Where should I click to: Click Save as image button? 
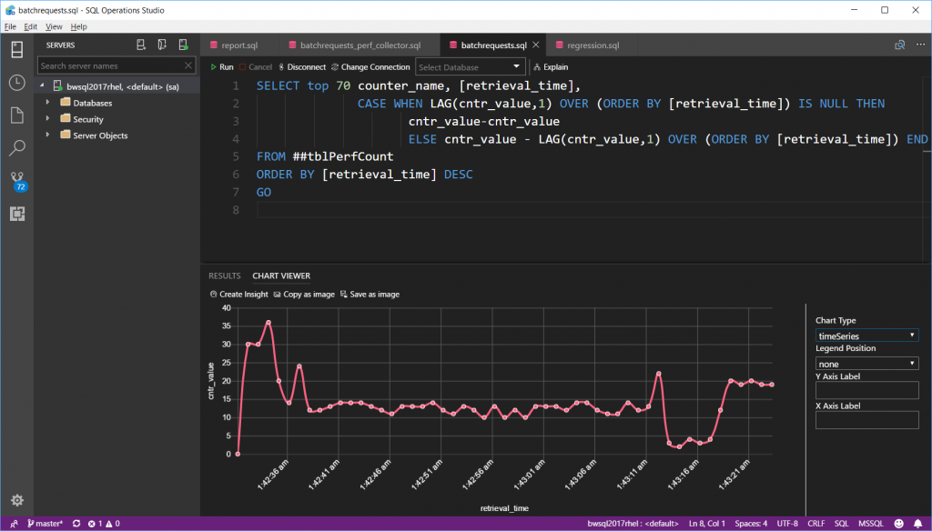point(370,295)
